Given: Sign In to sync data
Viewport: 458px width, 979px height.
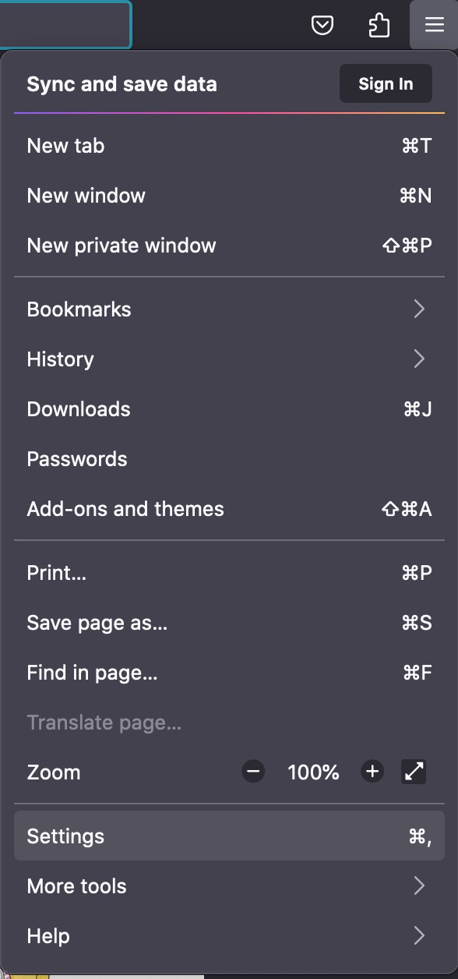Looking at the screenshot, I should click(x=386, y=83).
